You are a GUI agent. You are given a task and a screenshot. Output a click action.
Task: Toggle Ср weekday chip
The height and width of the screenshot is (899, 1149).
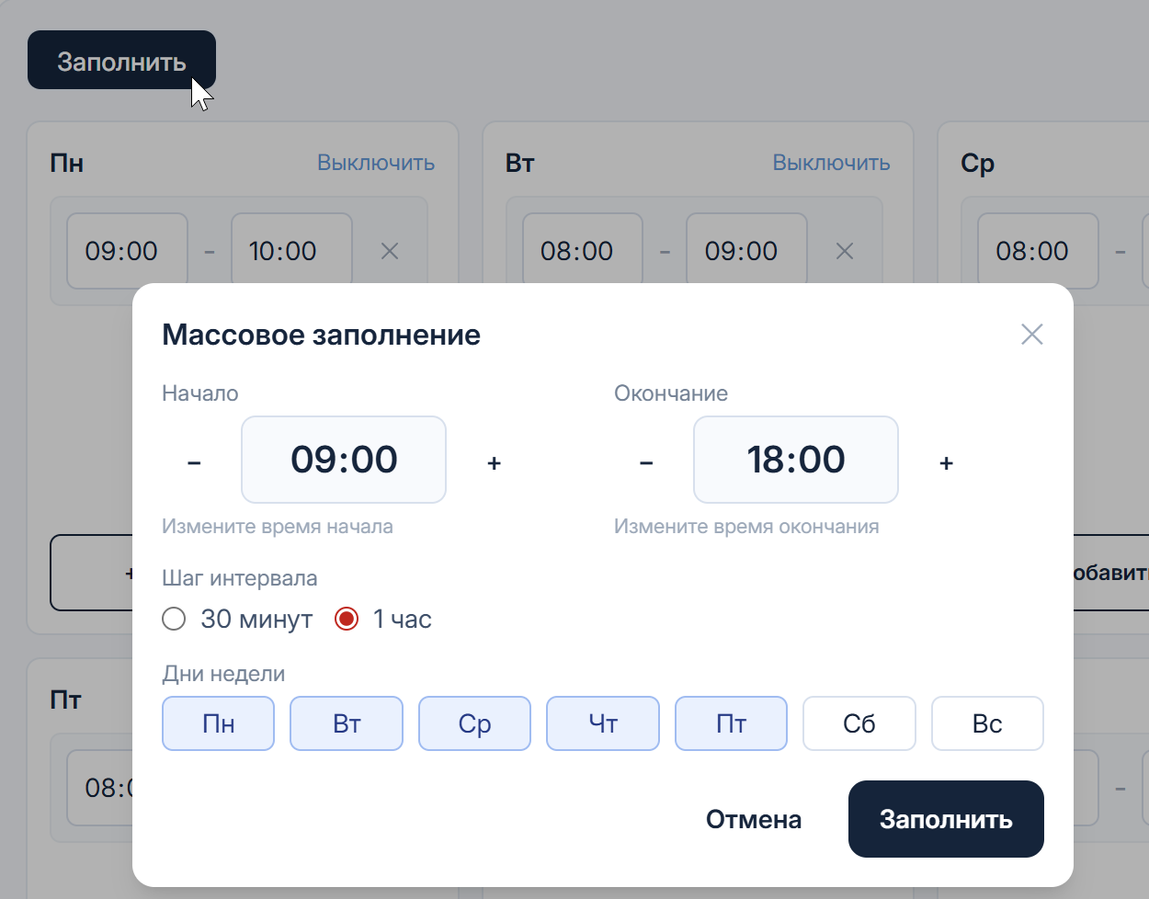coord(474,723)
